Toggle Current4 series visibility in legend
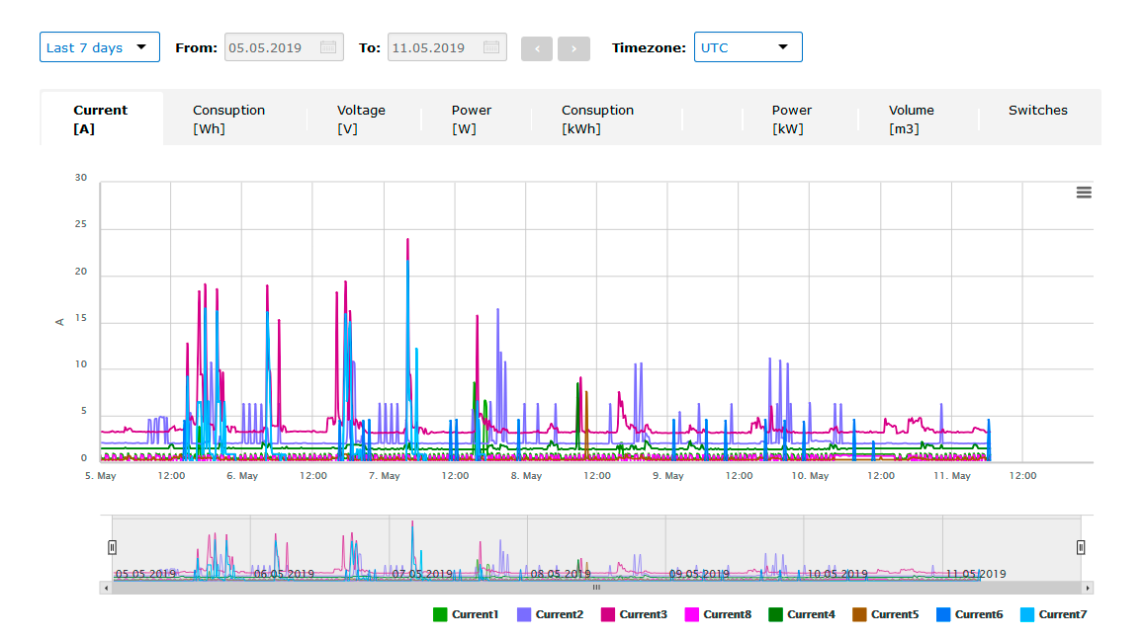The height and width of the screenshot is (639, 1144). click(802, 615)
